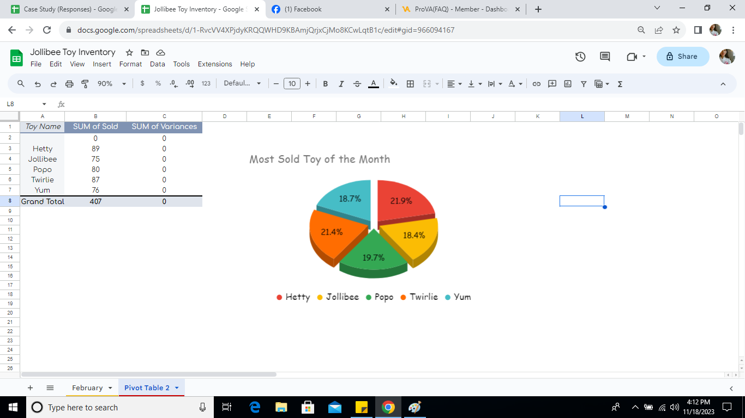Open File Explorer from taskbar
Image resolution: width=745 pixels, height=418 pixels.
click(x=281, y=407)
